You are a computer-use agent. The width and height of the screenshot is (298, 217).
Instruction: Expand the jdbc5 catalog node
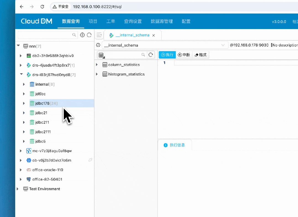pyautogui.click(x=24, y=141)
